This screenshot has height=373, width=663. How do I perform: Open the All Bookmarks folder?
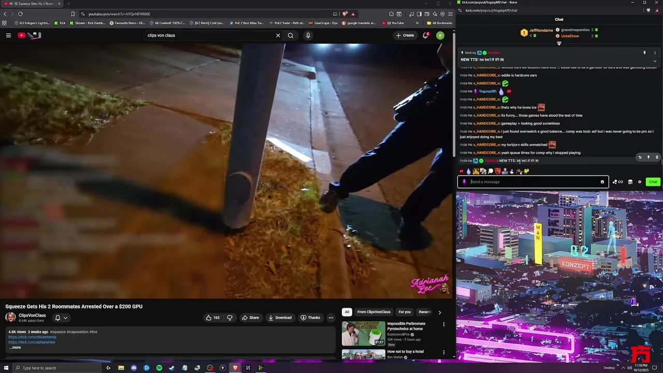(x=439, y=23)
